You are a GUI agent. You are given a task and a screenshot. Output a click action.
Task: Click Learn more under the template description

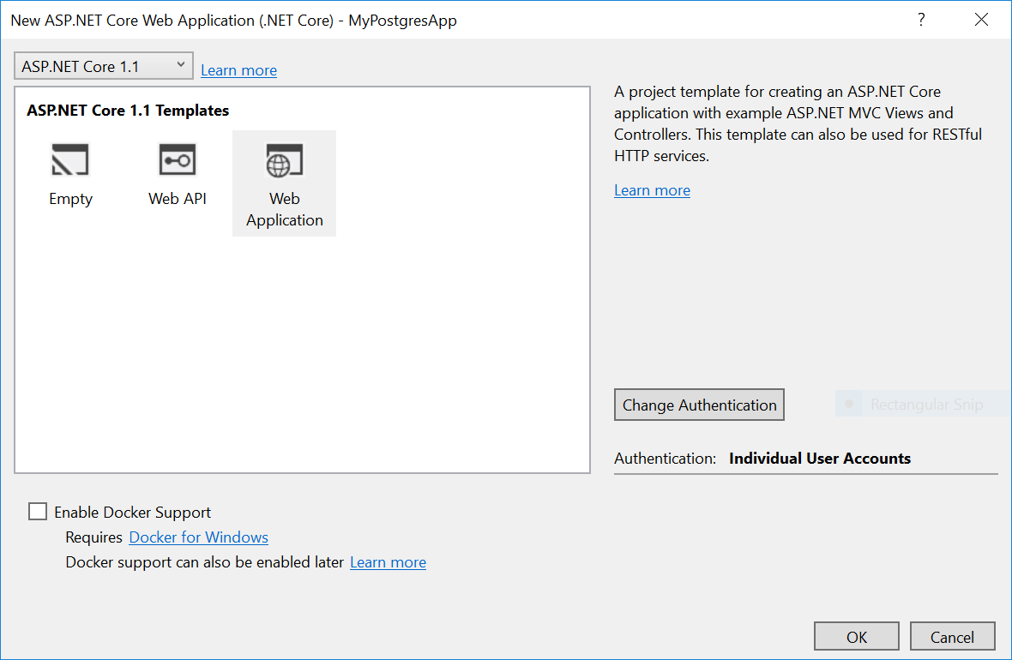tap(652, 189)
